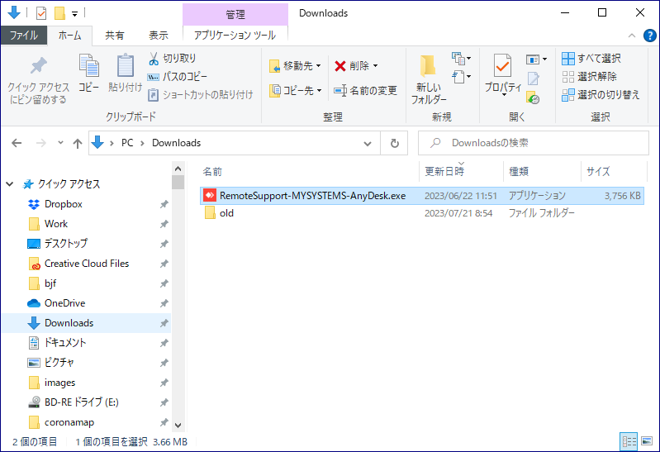This screenshot has width=660, height=452.
Task: Click the Help question mark icon
Action: pyautogui.click(x=649, y=36)
